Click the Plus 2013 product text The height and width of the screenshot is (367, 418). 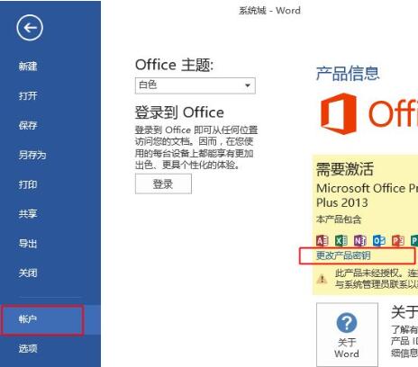[342, 202]
